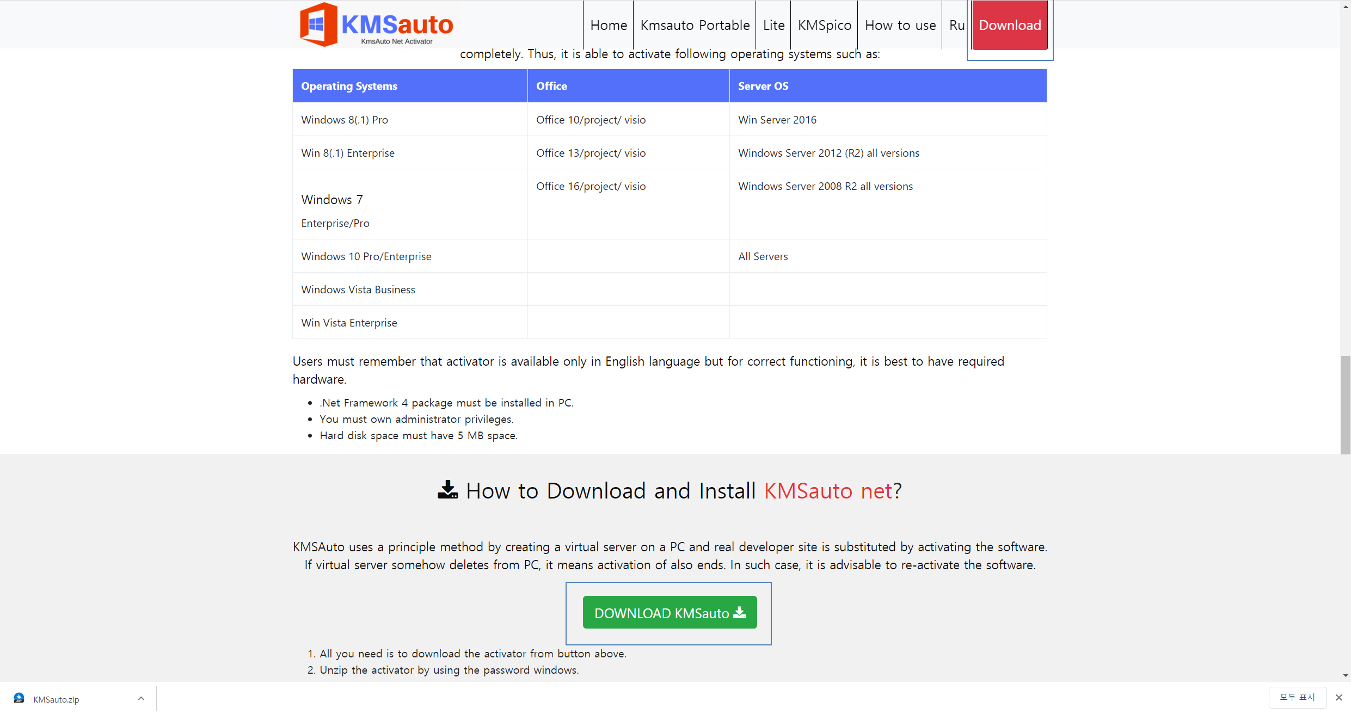Click the 모두 표시 show all button
This screenshot has height=714, width=1351.
coord(1297,698)
